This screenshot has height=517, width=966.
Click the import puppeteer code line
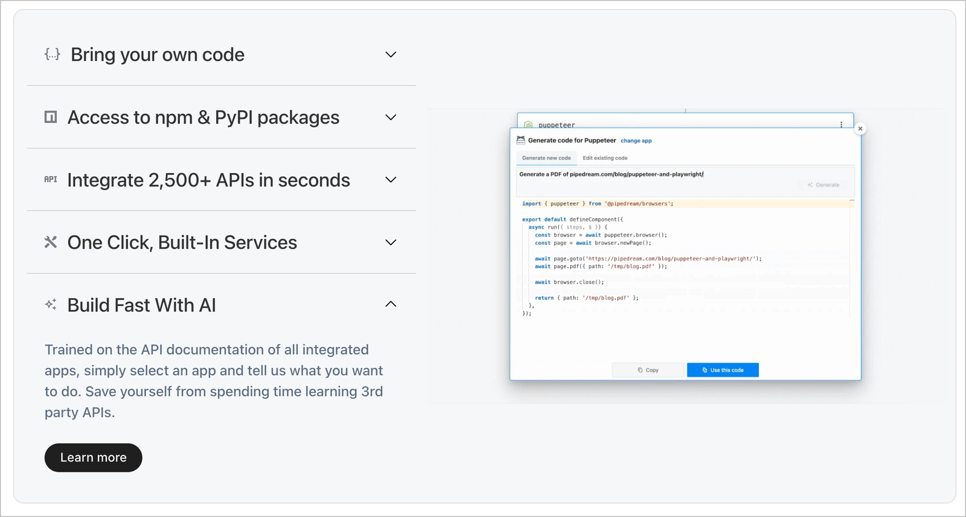pos(598,204)
